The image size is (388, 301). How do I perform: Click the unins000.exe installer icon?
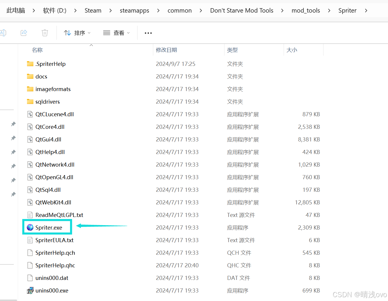[30, 290]
